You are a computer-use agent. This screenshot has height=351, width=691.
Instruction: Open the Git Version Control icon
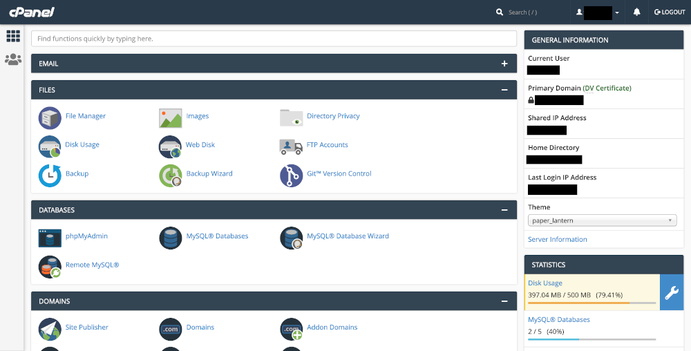pos(291,175)
